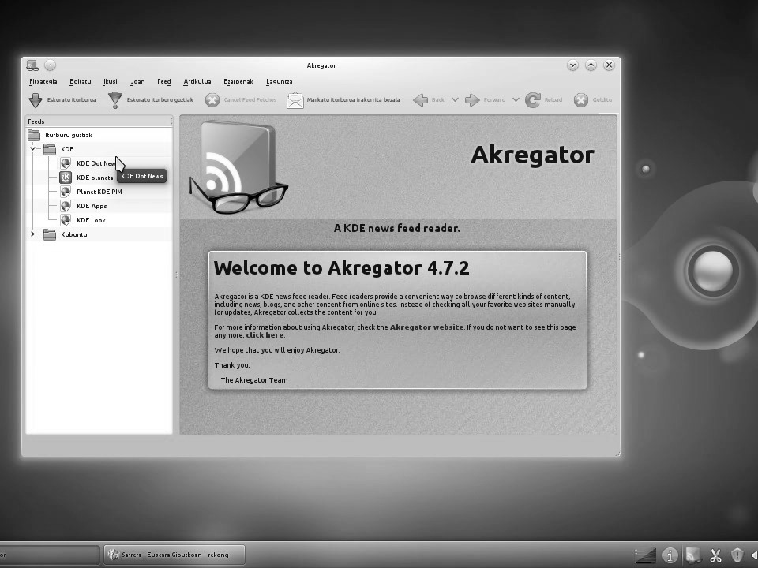Go Forward using the toolbar arrow
Viewport: 758px width, 568px height.
click(x=486, y=100)
